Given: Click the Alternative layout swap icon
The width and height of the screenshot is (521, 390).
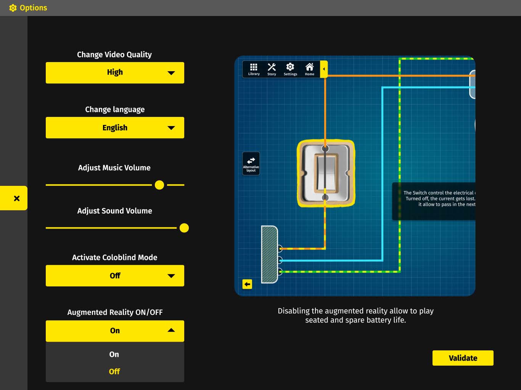Looking at the screenshot, I should [251, 164].
